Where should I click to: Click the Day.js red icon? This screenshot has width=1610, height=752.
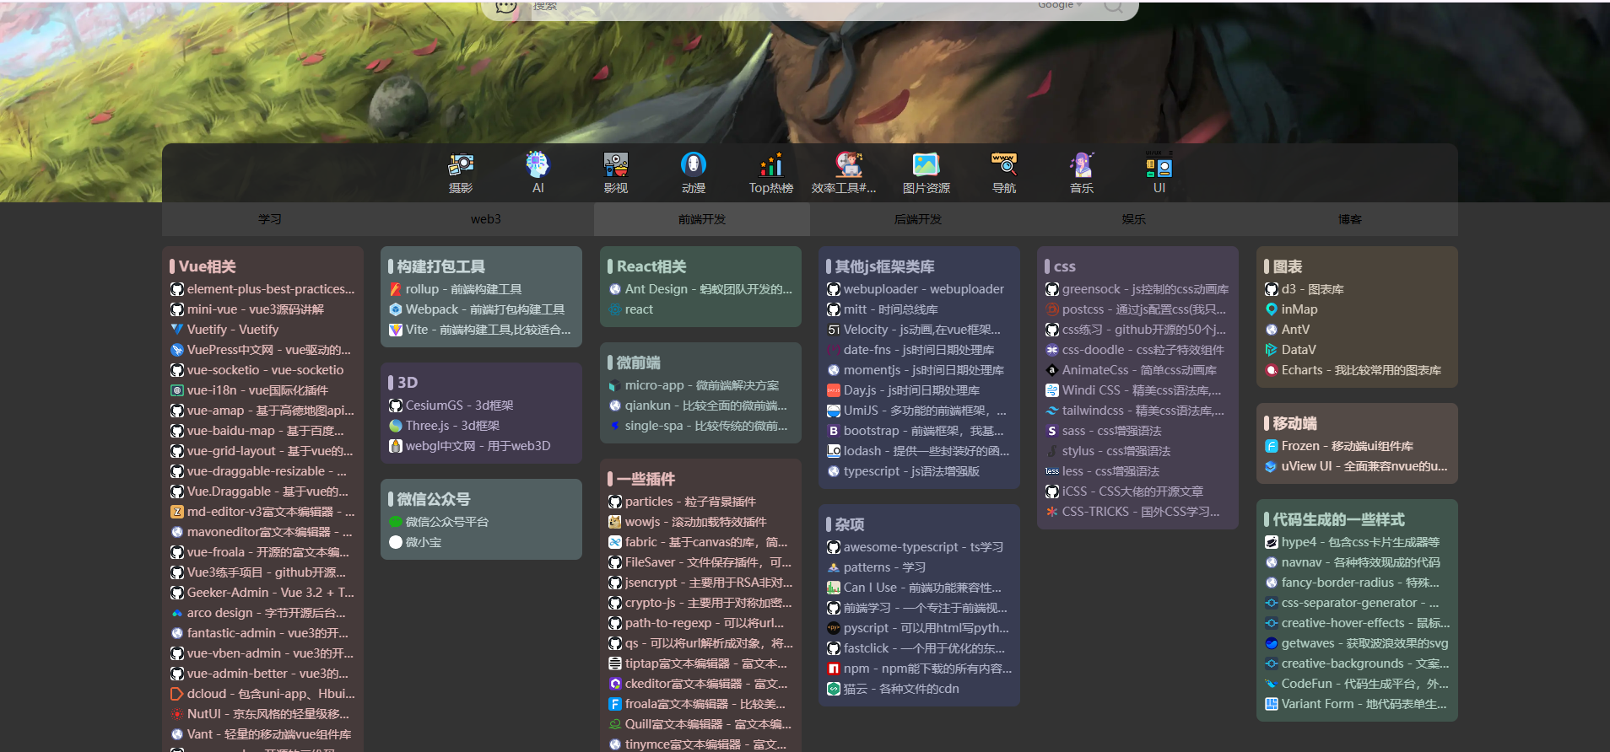click(834, 390)
